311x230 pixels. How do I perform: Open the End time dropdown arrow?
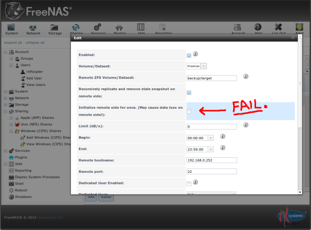tap(210, 149)
